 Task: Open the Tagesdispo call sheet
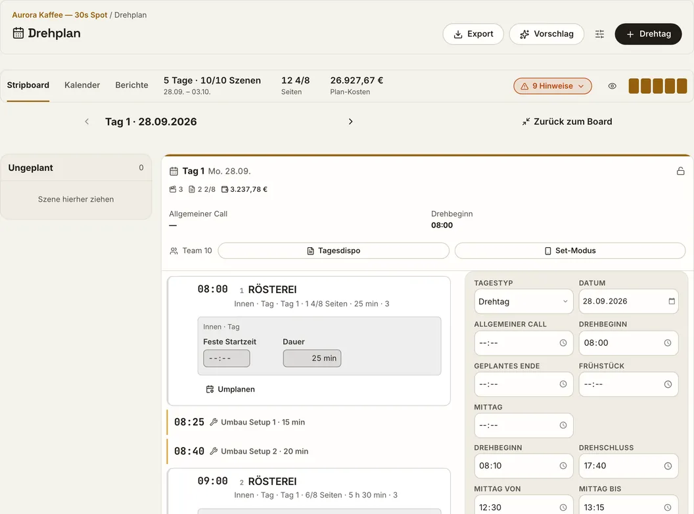point(334,250)
